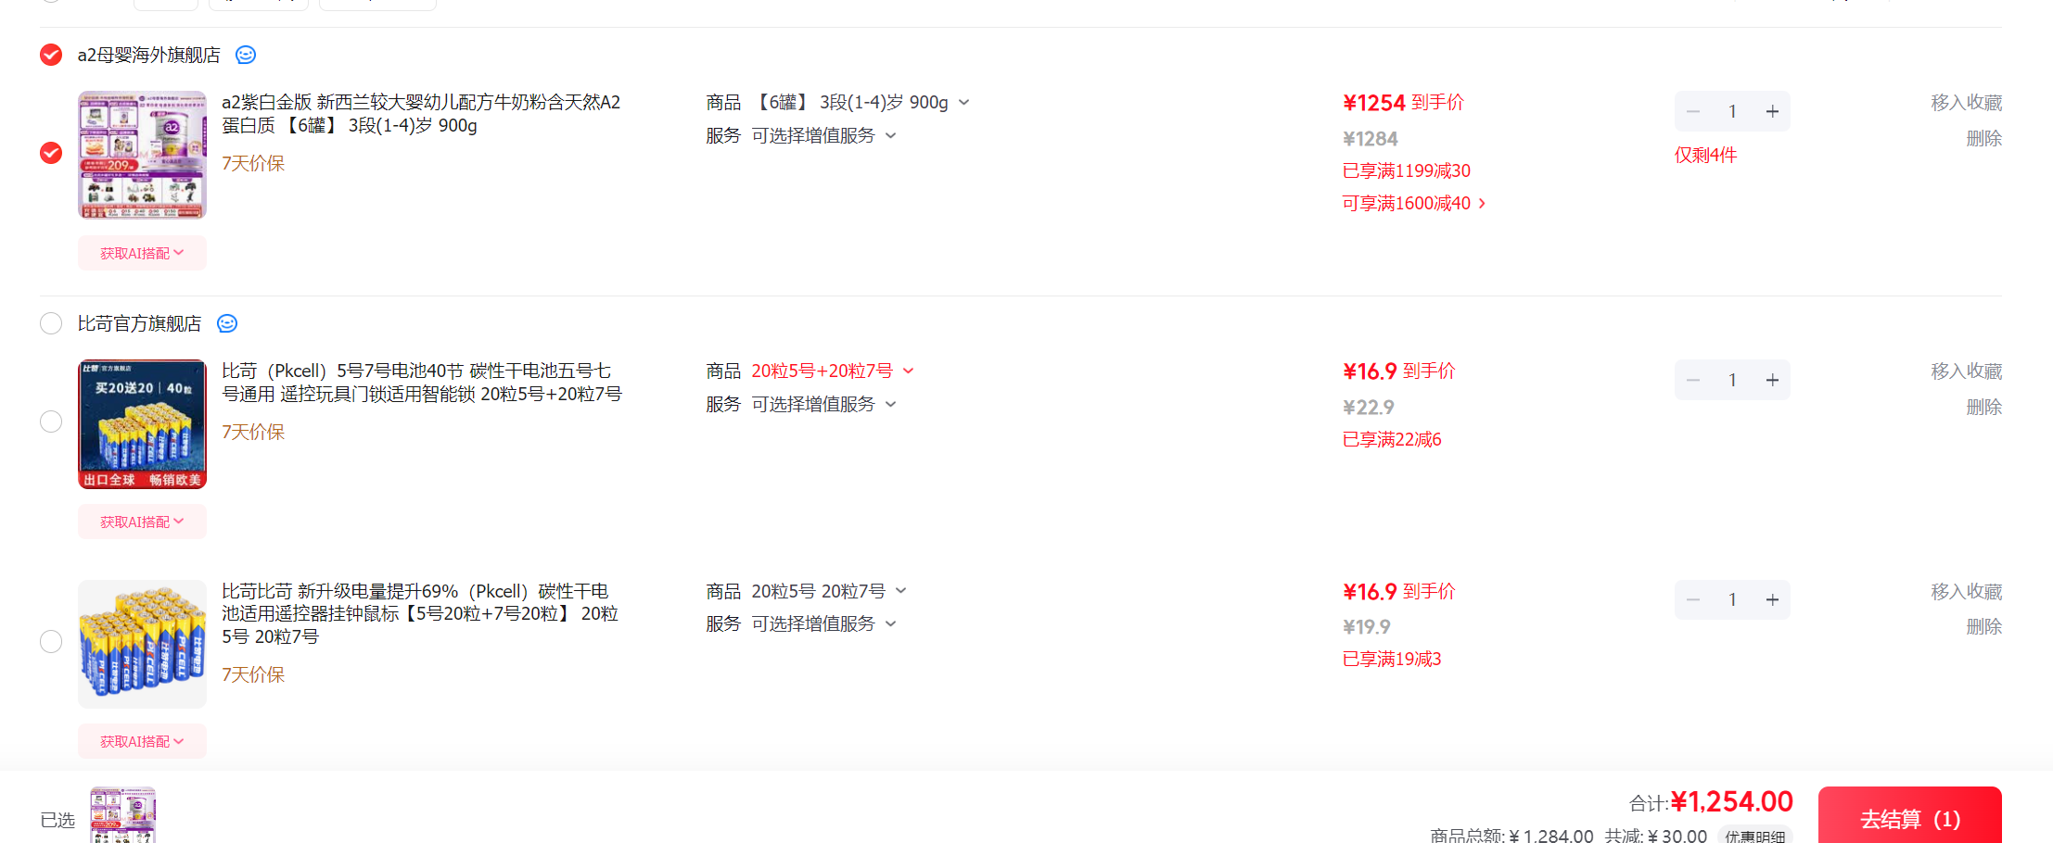
Task: Decrease quantity of a2 milk powder
Action: click(x=1693, y=111)
